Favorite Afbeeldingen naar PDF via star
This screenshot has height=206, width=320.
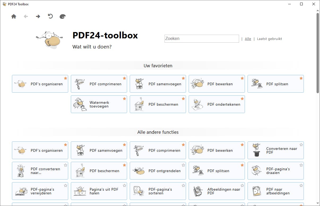pos(242,185)
